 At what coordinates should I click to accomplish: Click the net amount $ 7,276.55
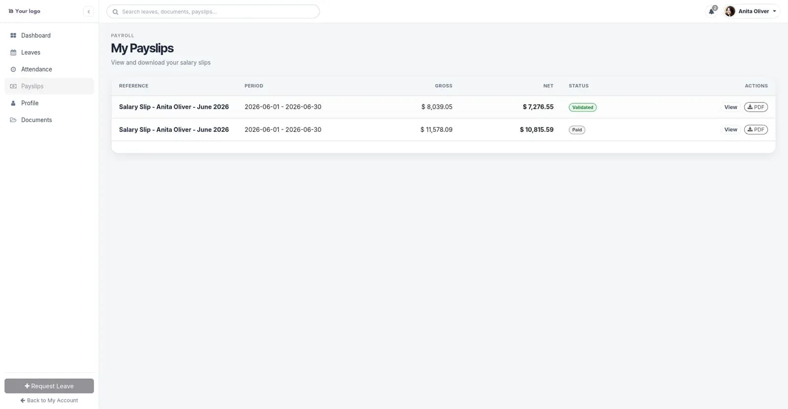538,107
